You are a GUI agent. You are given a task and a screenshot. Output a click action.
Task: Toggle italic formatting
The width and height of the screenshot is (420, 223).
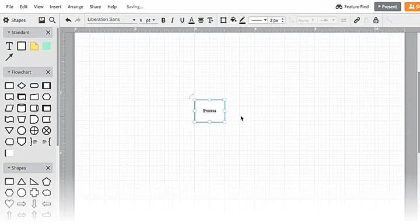click(x=173, y=20)
